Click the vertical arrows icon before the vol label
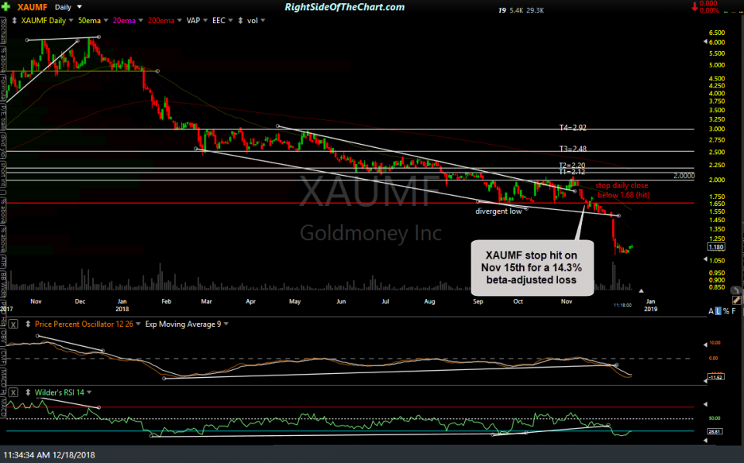744x463 pixels. [239, 20]
